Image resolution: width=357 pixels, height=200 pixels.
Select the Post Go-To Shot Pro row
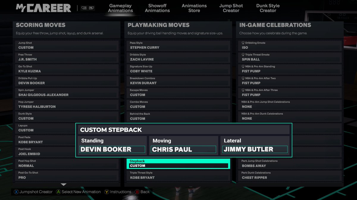click(x=67, y=175)
